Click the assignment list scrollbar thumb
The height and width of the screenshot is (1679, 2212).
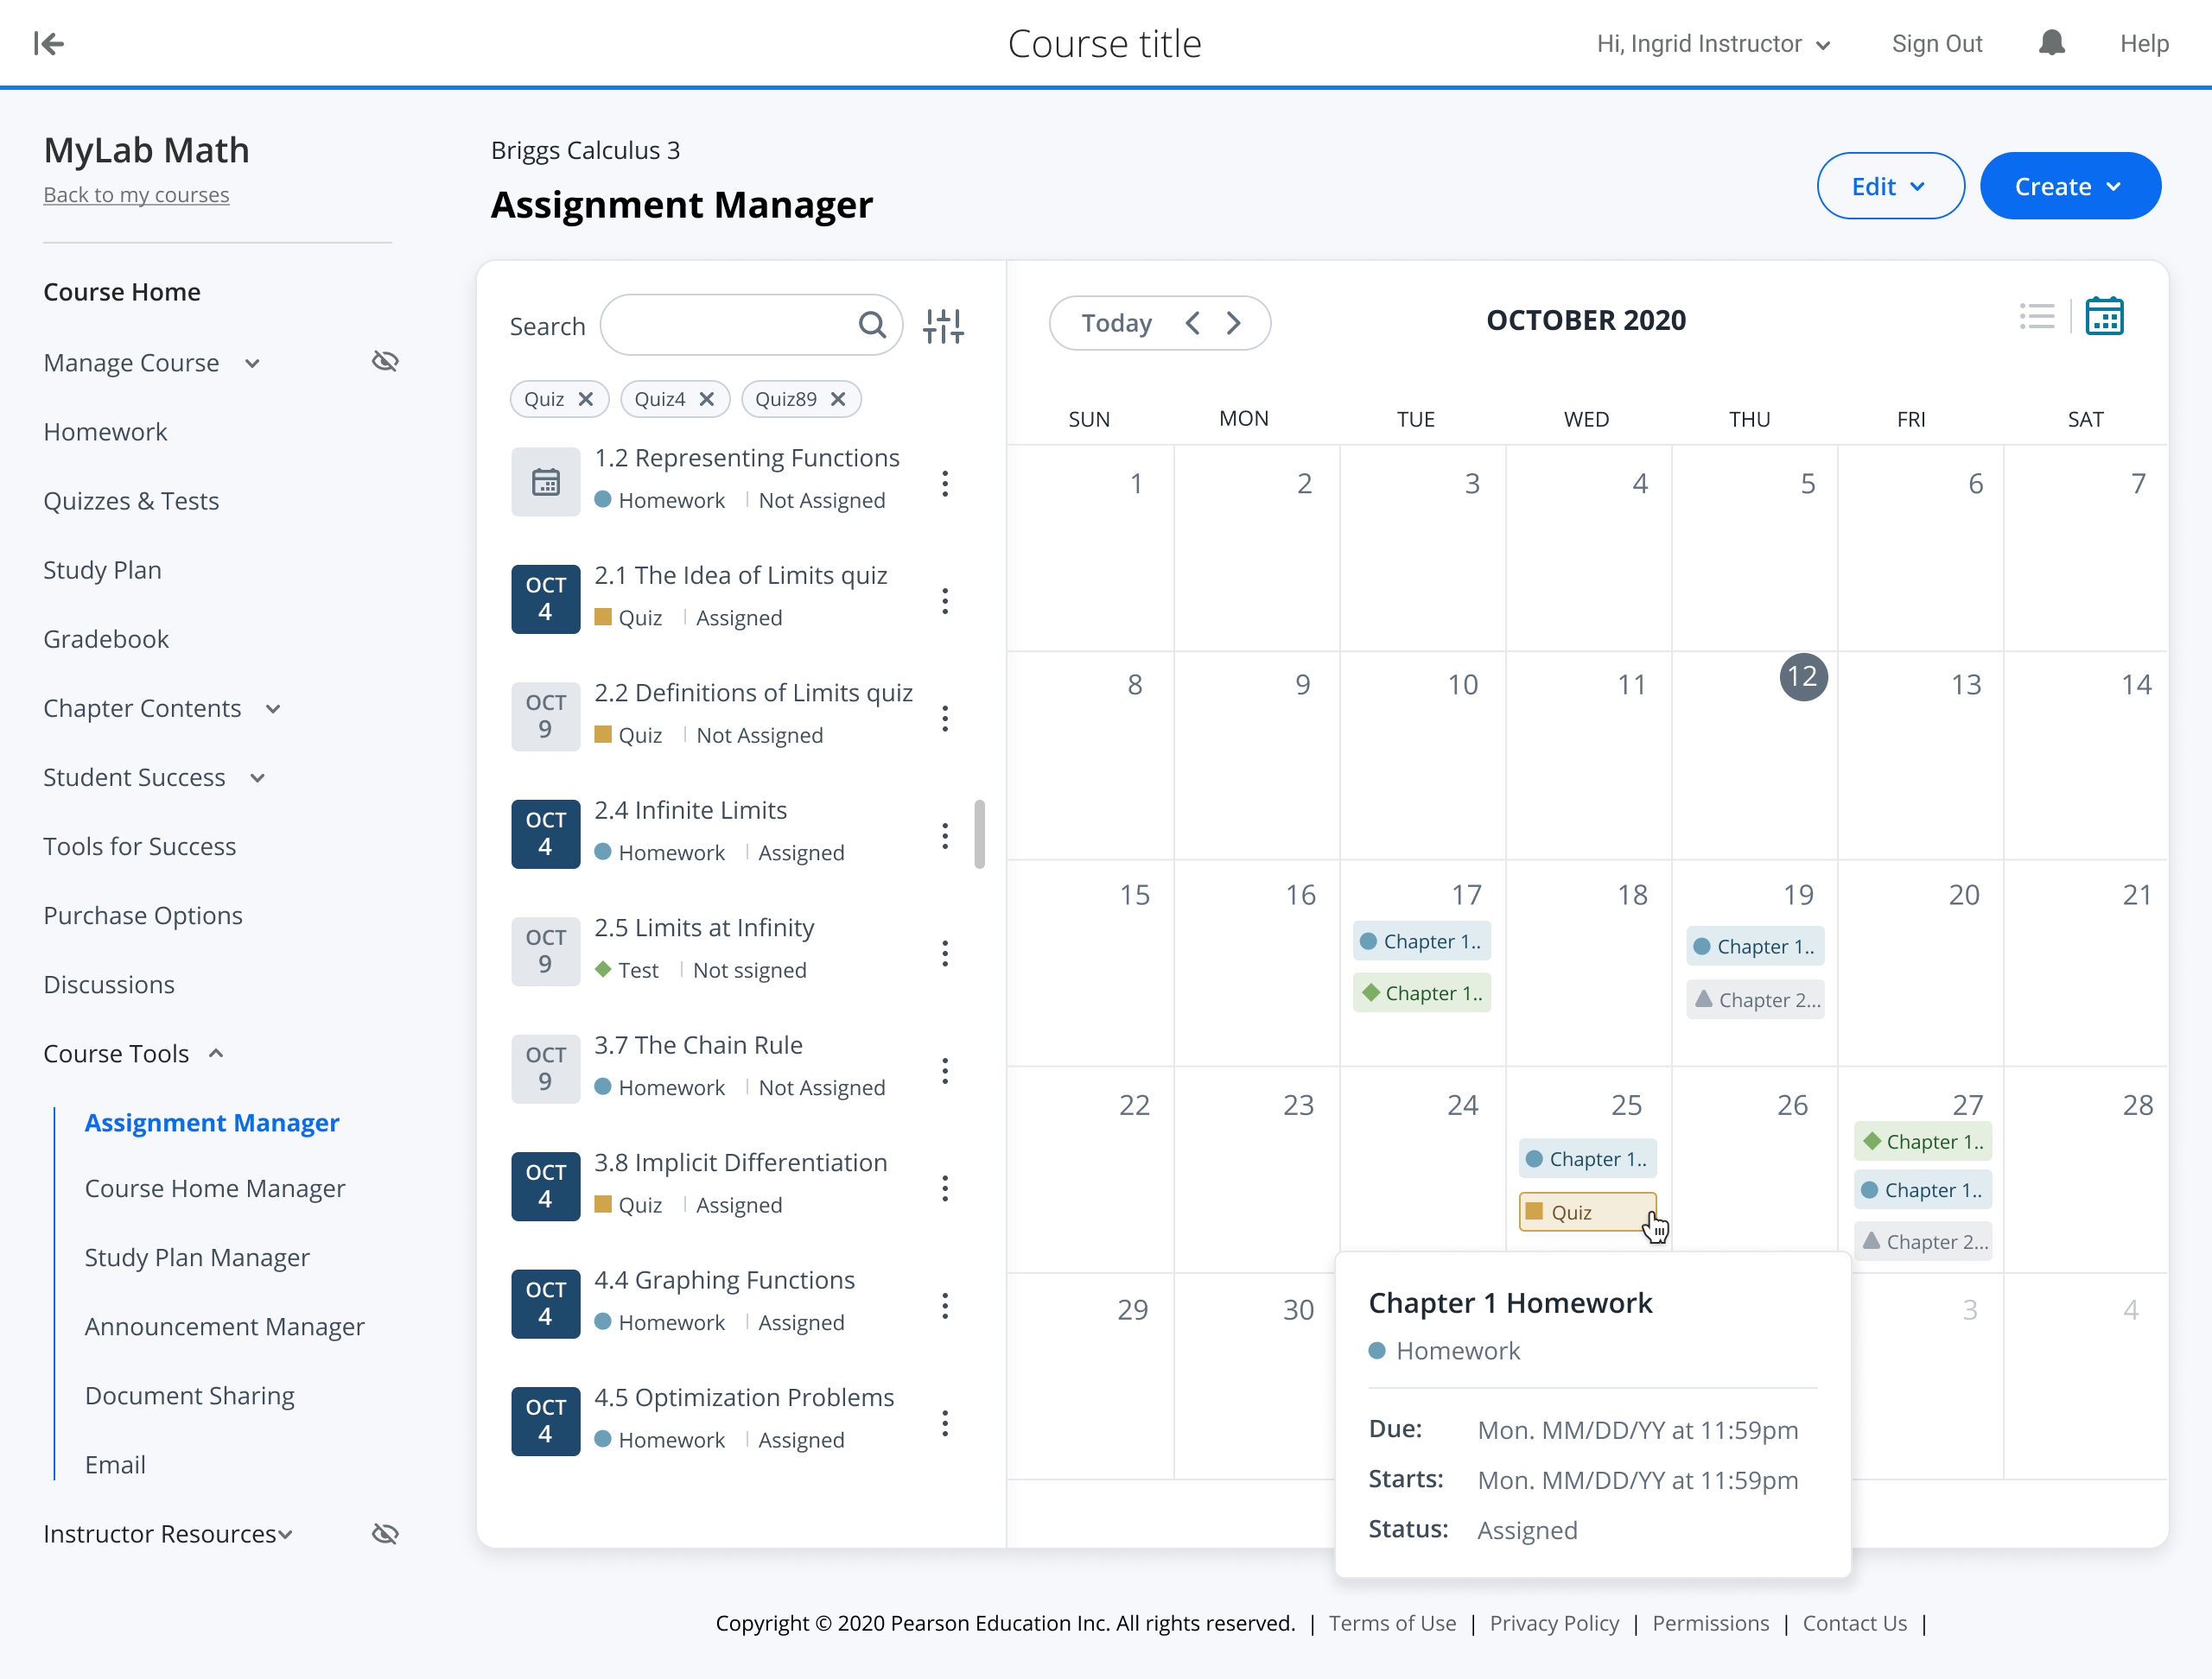979,833
